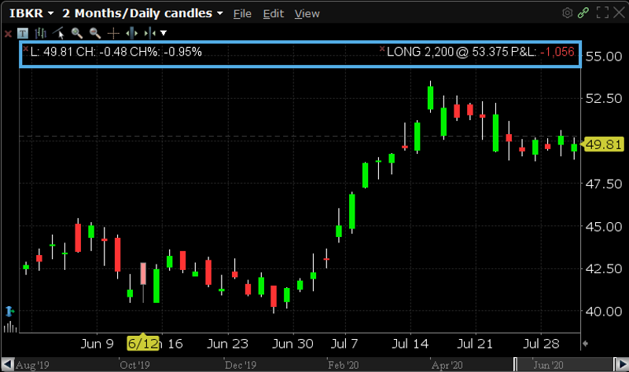Click the right arrow of time scrollbar
The image size is (629, 372).
point(621,364)
